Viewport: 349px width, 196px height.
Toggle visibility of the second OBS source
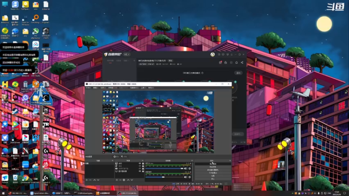coord(140,166)
